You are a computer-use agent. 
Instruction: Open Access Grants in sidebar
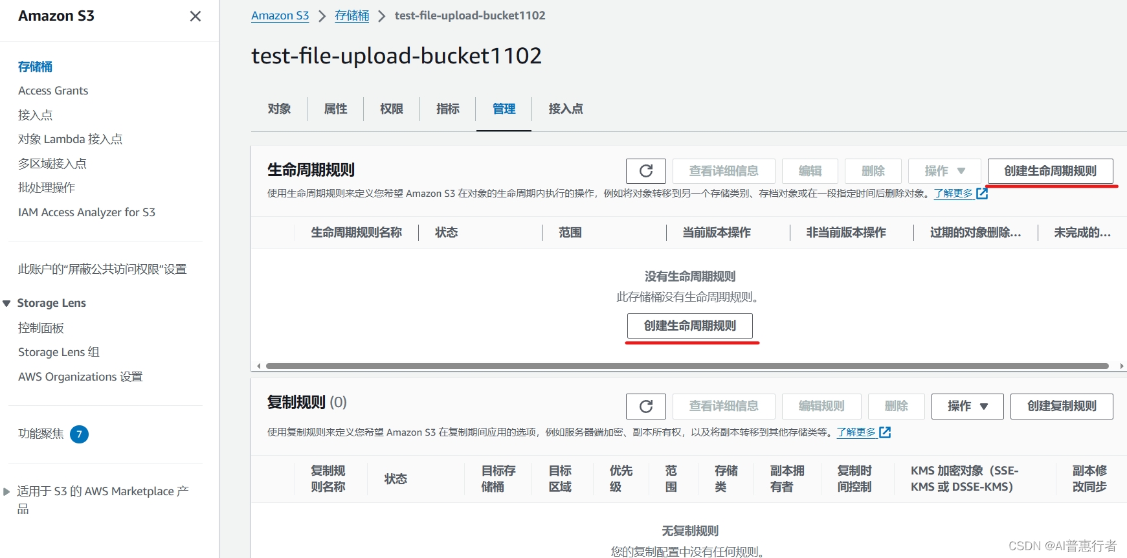click(53, 91)
